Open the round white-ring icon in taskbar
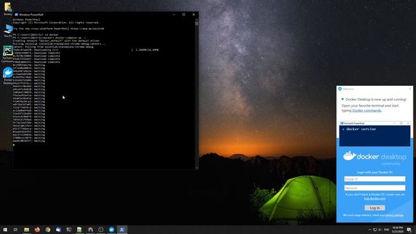This screenshot has height=234, width=416. coord(101,229)
